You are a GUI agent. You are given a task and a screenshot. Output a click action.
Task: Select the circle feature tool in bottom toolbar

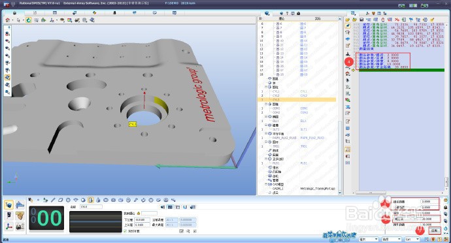pos(68,200)
